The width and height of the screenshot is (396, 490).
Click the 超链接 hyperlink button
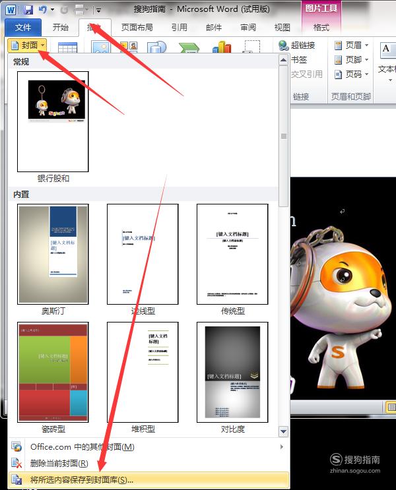[296, 46]
